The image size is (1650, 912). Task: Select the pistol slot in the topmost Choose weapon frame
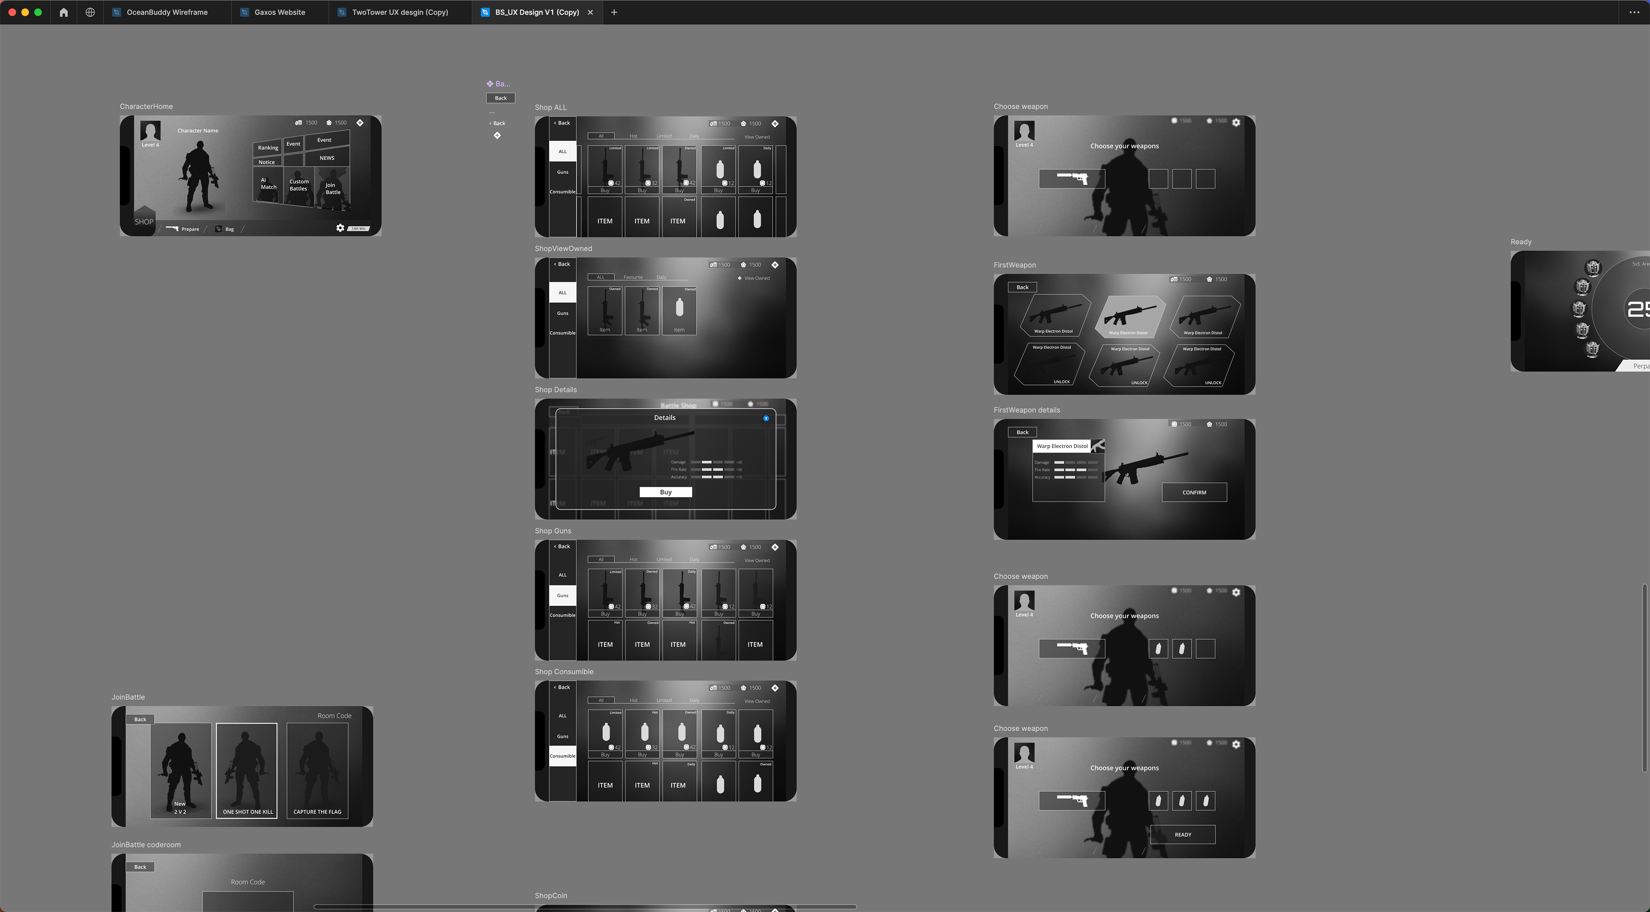coord(1072,179)
